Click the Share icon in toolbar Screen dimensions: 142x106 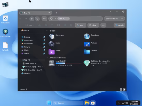tap(65, 25)
